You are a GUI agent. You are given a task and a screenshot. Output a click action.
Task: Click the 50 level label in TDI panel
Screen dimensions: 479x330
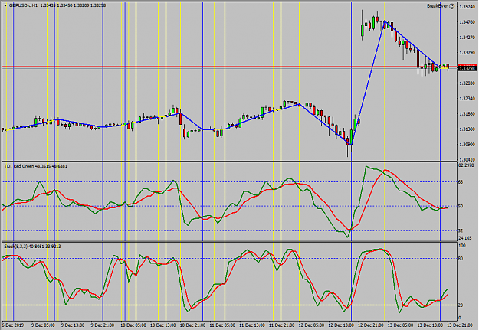click(461, 206)
